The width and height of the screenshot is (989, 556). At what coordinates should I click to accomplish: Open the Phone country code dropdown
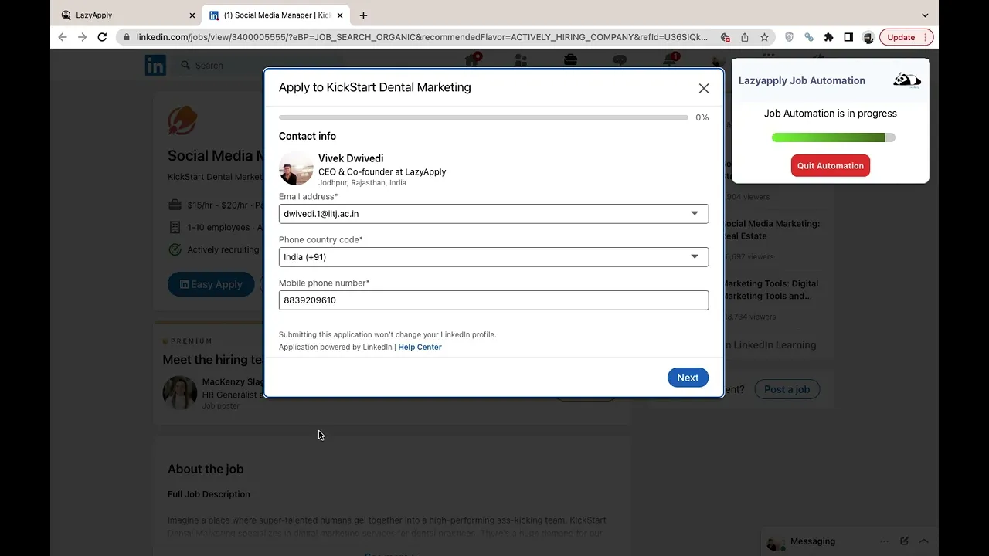click(x=494, y=257)
